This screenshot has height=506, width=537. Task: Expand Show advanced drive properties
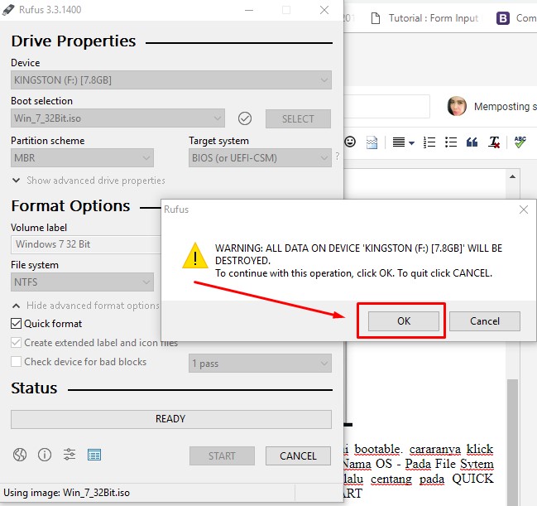click(89, 181)
